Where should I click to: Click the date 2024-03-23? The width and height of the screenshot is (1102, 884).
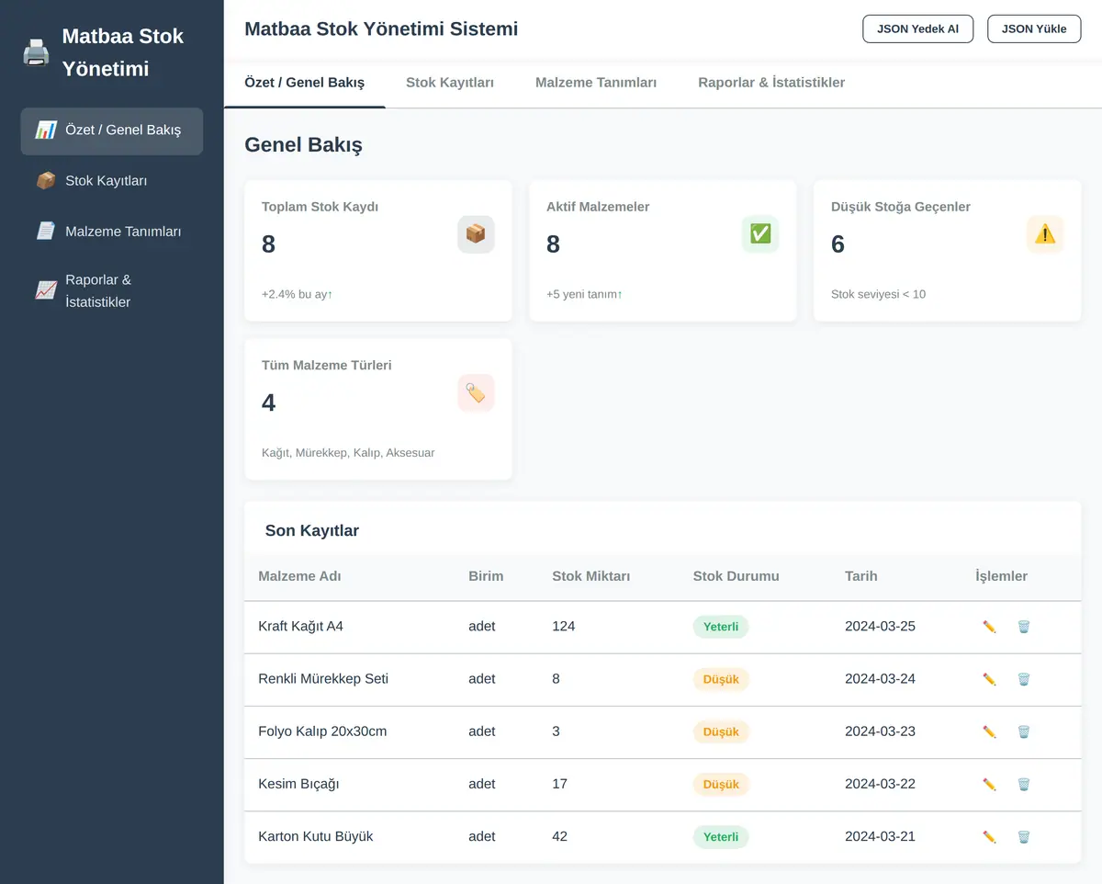pos(880,731)
